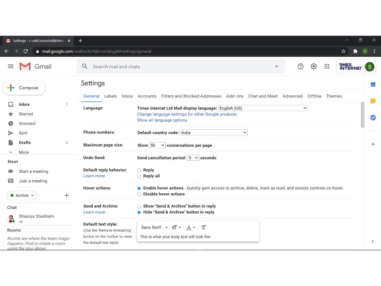The image size is (381, 286).
Task: Change the maximum page size dropdown
Action: pyautogui.click(x=157, y=145)
